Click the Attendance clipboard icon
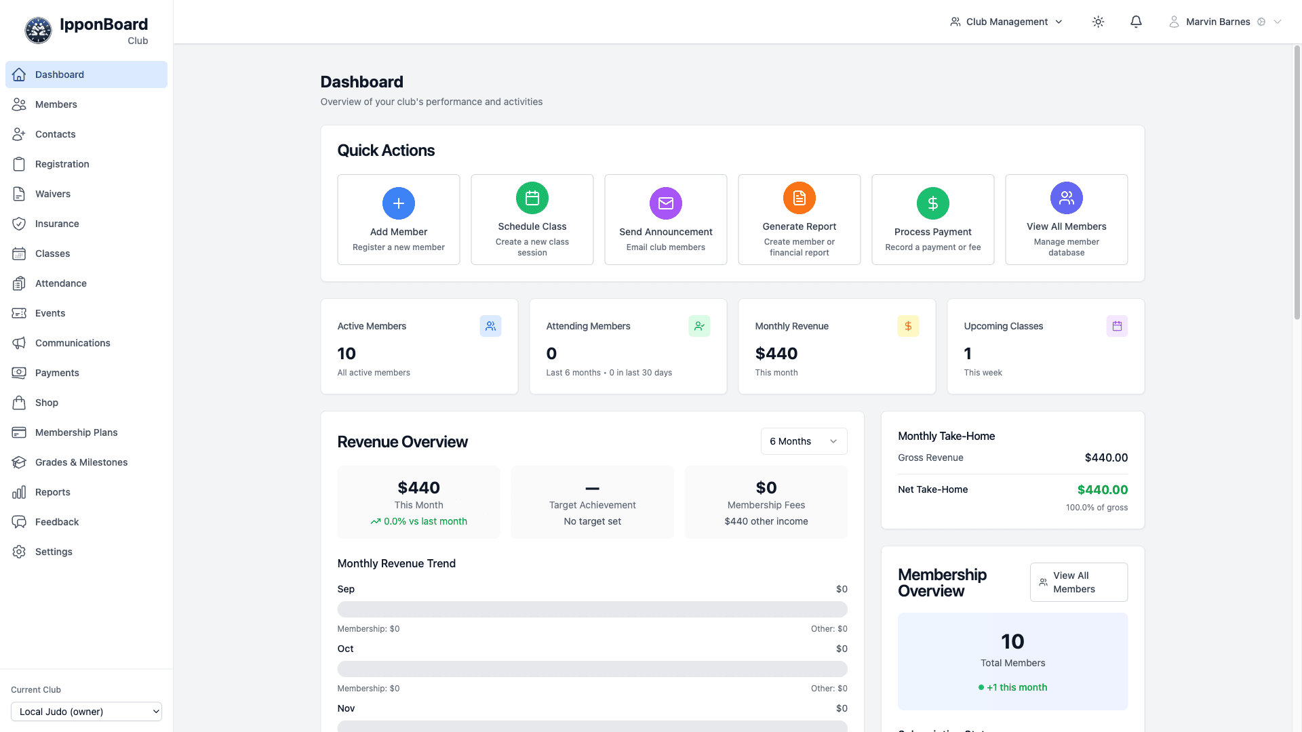Screen dimensions: 1302x732 pos(20,283)
